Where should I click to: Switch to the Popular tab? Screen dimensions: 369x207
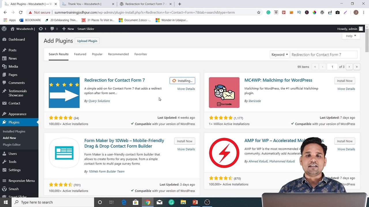[x=97, y=54]
